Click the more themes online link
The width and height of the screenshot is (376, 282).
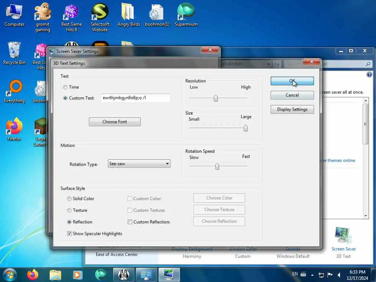pyautogui.click(x=339, y=160)
